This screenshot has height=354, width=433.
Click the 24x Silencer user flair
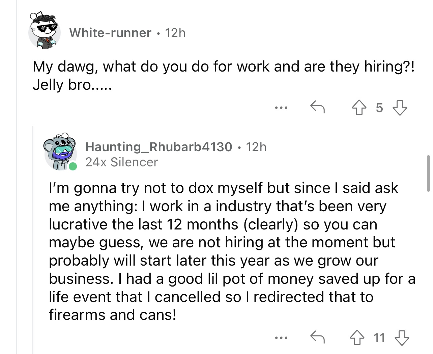click(x=121, y=162)
